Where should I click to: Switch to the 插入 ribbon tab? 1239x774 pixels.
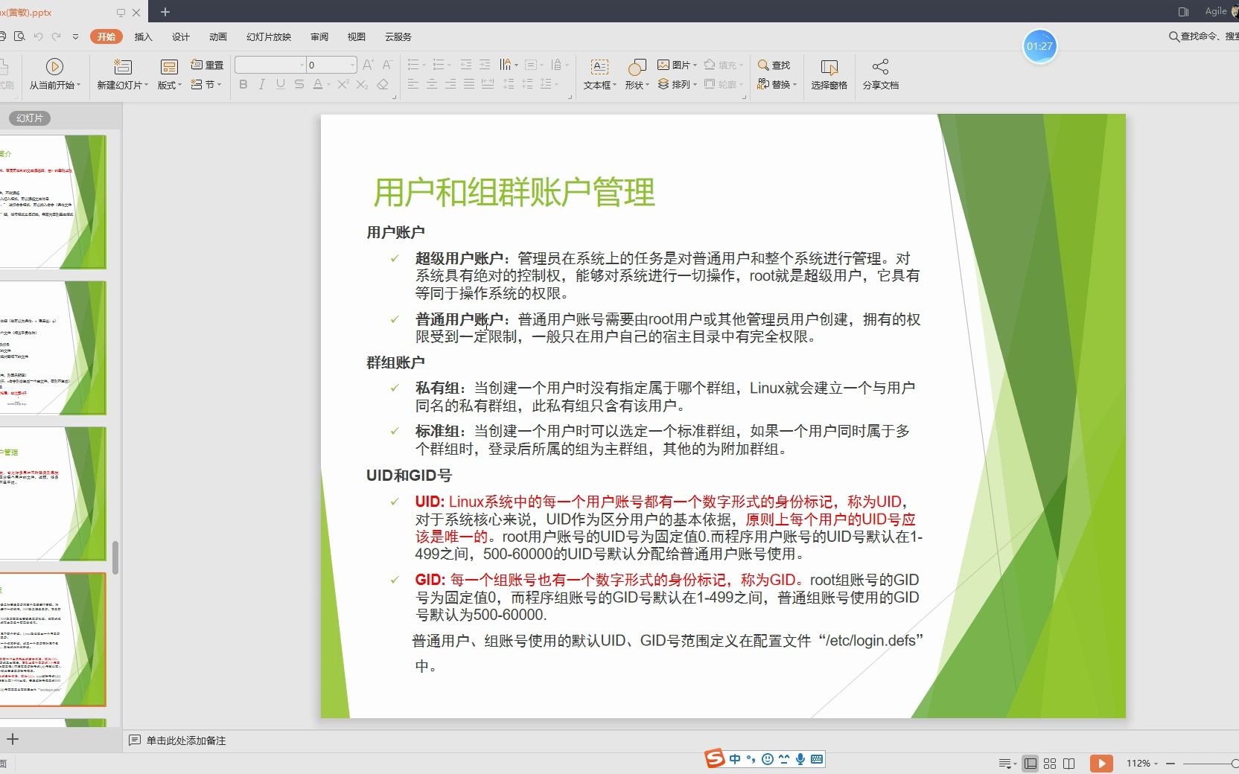(142, 36)
